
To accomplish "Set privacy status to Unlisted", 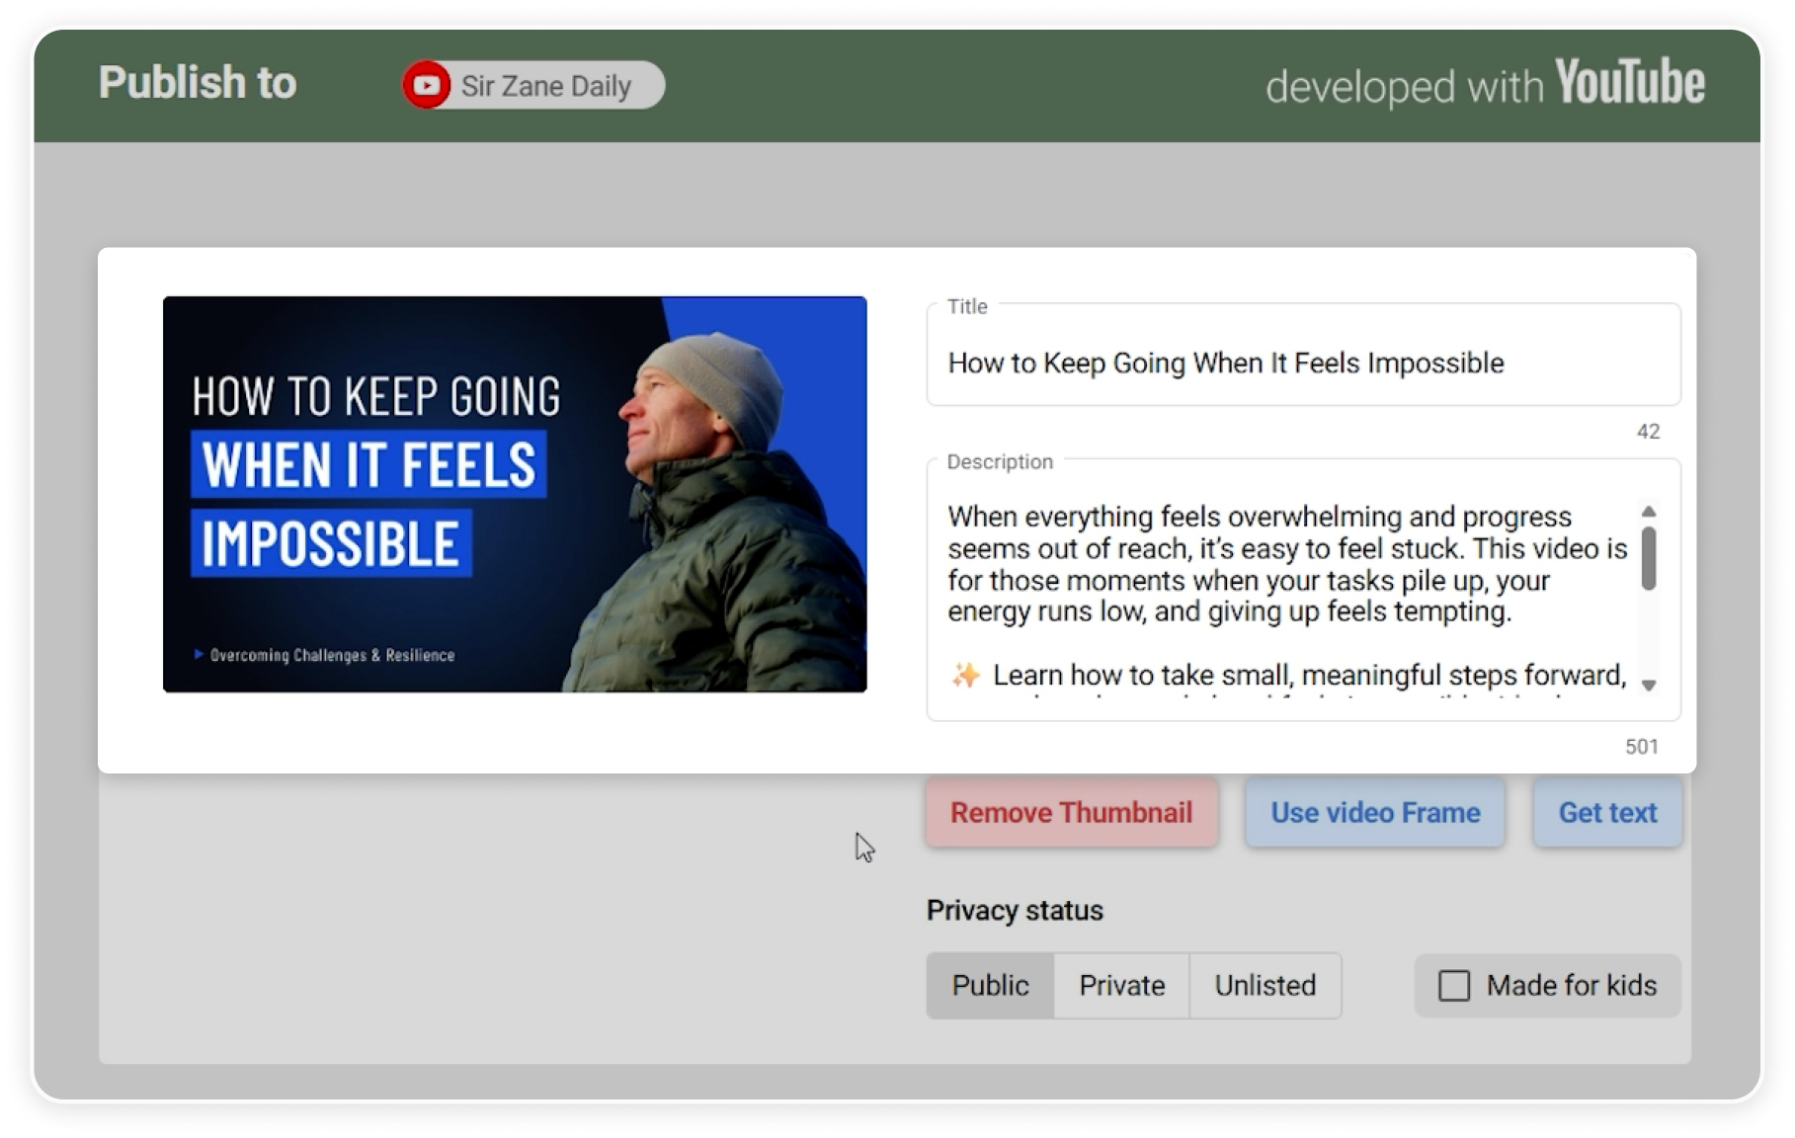I will [1265, 985].
